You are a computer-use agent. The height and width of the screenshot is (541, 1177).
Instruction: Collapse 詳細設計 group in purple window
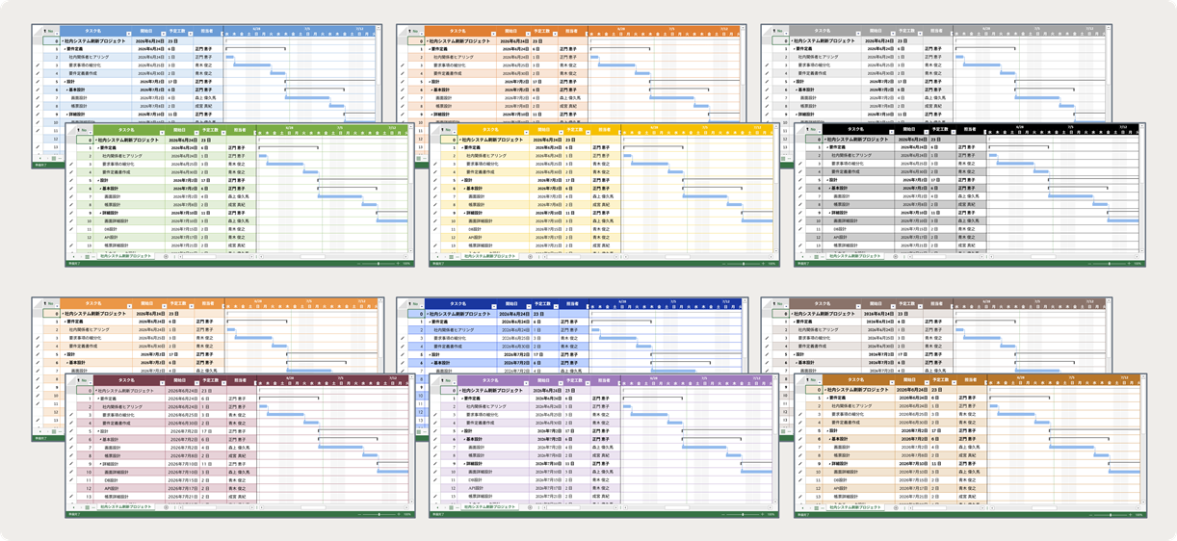(x=465, y=464)
